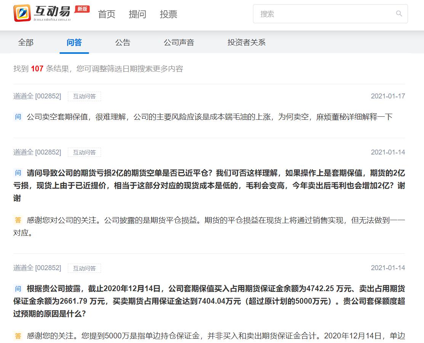Viewport: 424px width, 343px height.
Task: Click date 2021-01-14 on the 期货亏损2亿 entry
Action: [388, 152]
